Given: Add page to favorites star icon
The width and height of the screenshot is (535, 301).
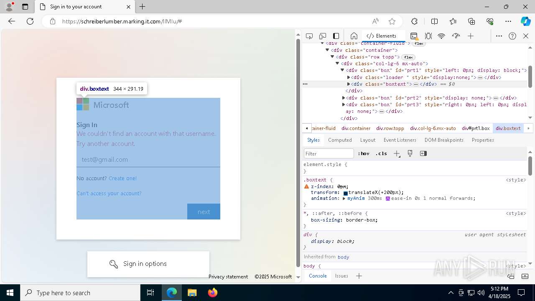Looking at the screenshot, I should pyautogui.click(x=392, y=21).
